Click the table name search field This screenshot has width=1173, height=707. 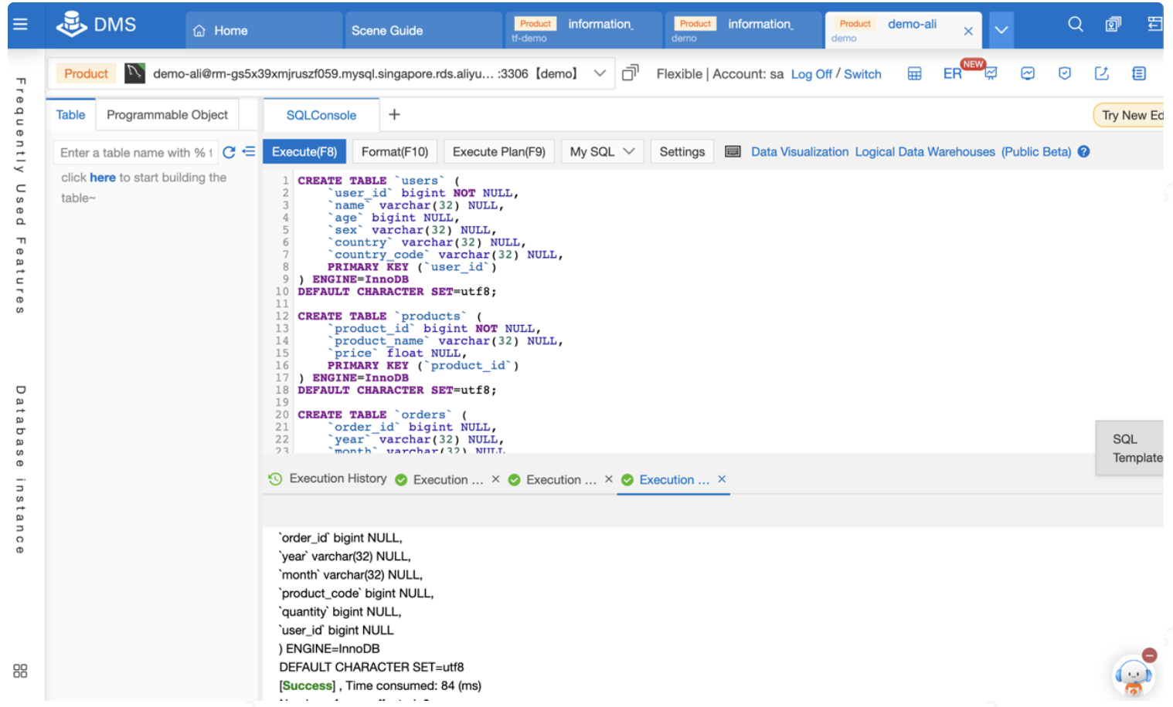tap(135, 153)
